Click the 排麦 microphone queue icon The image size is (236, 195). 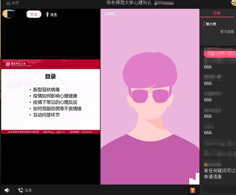pos(47,14)
